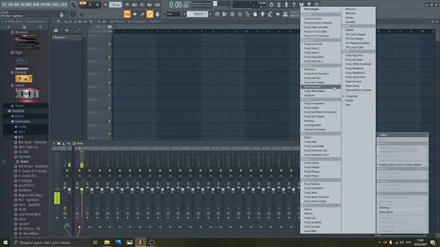Viewport: 440px width, 247px height.
Task: Open the TOOLS menu
Action: pyautogui.click(x=56, y=5)
